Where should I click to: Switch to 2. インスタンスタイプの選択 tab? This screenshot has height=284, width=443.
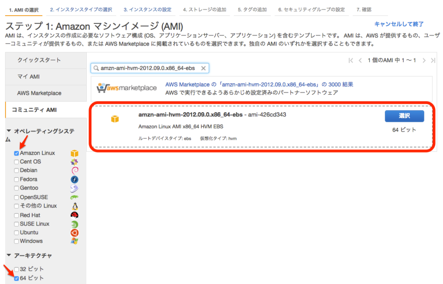pos(81,10)
